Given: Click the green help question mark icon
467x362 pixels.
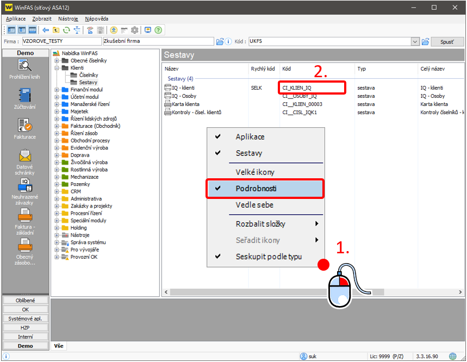Looking at the screenshot, I should click(158, 30).
